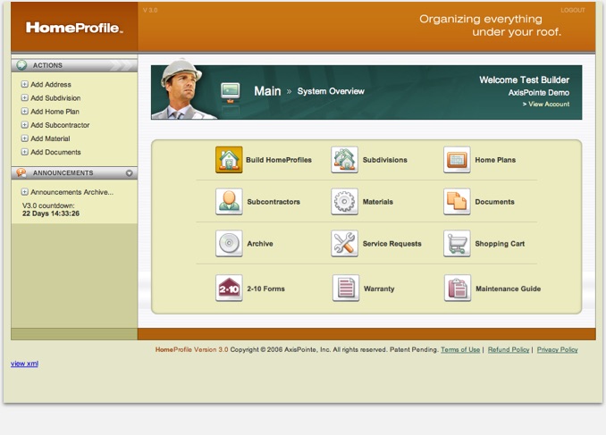
Task: Click the Add Home Plan link
Action: click(x=55, y=112)
